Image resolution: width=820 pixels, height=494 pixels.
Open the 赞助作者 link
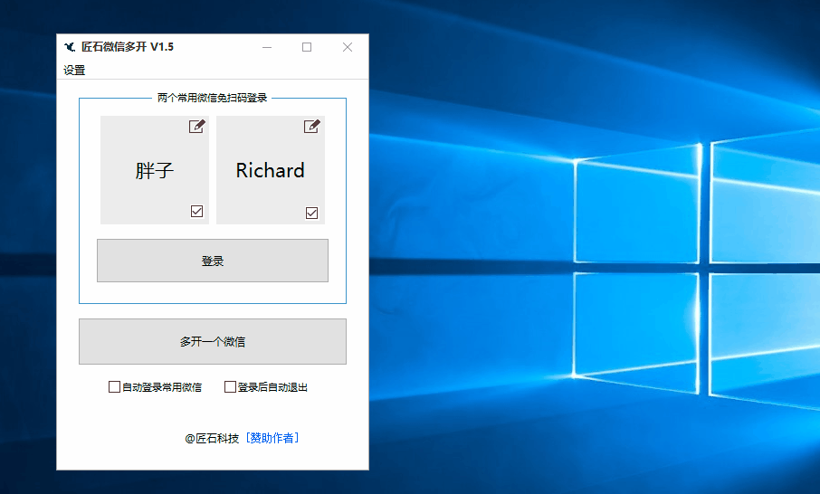click(x=272, y=438)
